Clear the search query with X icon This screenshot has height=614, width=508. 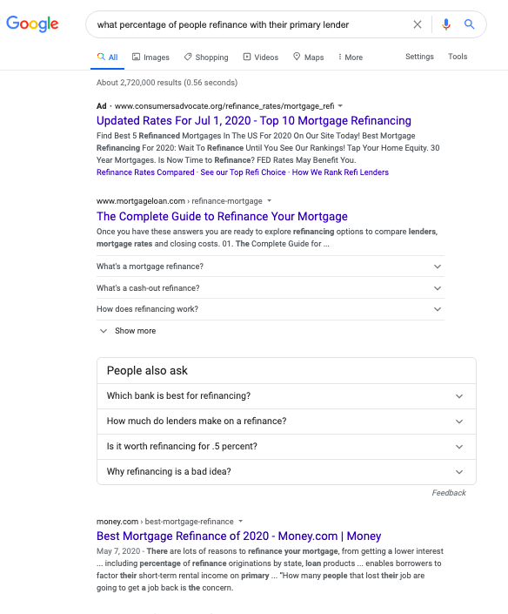coord(418,24)
